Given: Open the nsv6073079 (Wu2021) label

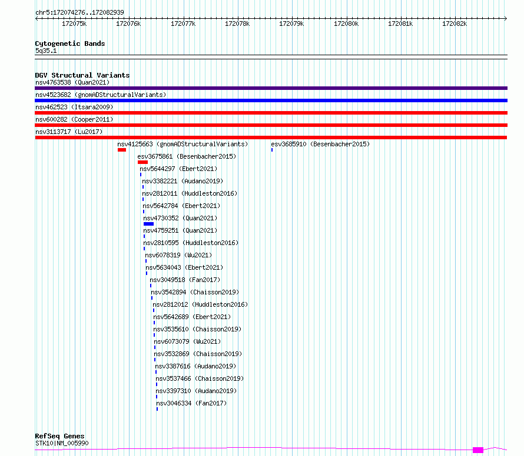Looking at the screenshot, I should [x=187, y=341].
